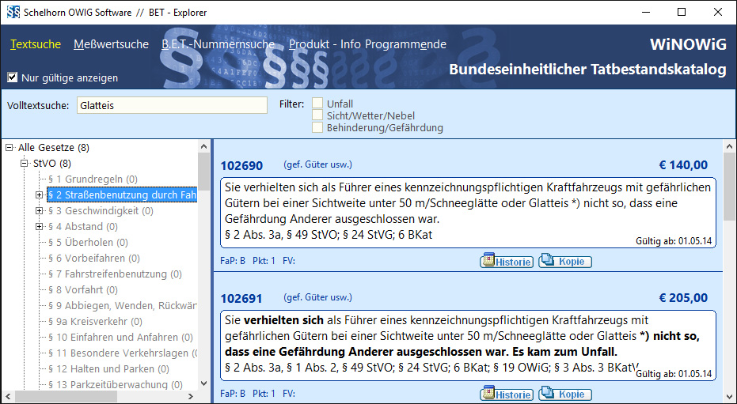This screenshot has height=404, width=737.
Task: Select § 9a Kreisverkehr in tree
Action: (94, 322)
